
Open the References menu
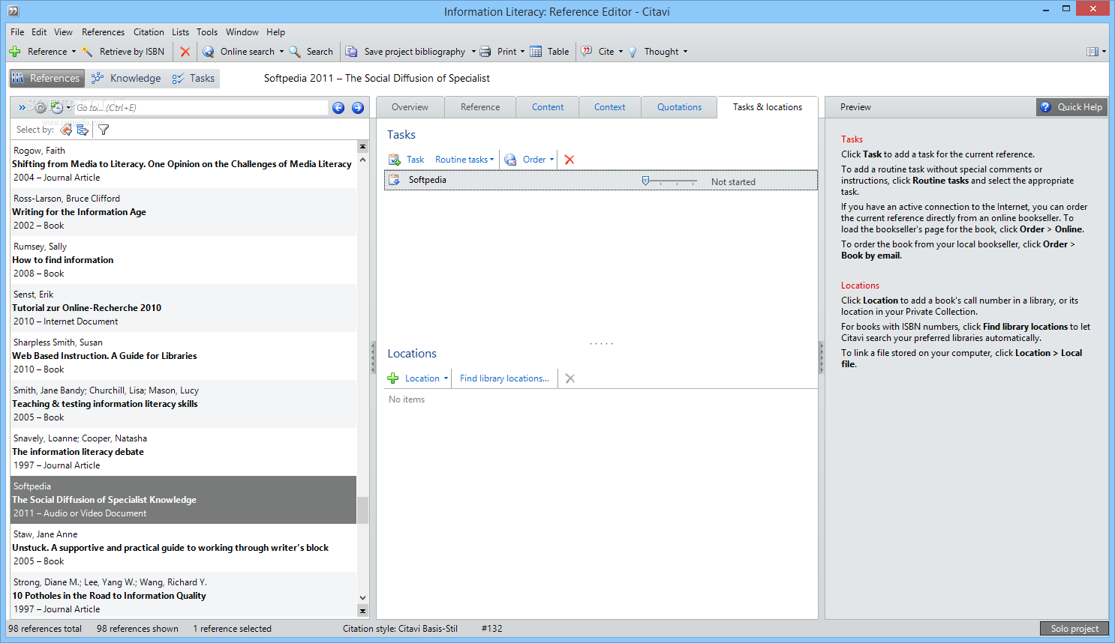(103, 32)
